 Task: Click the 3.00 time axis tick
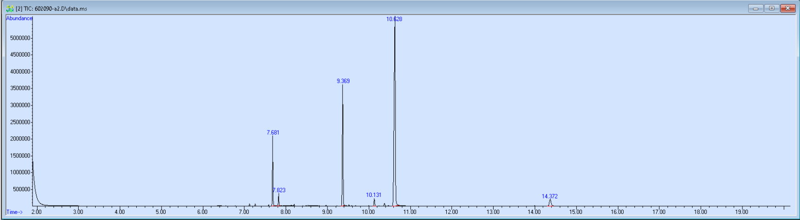pyautogui.click(x=78, y=212)
